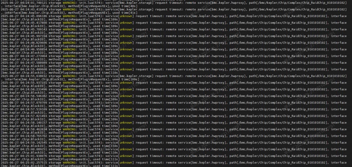Select timestamp 04:25:01.938076

33,156
